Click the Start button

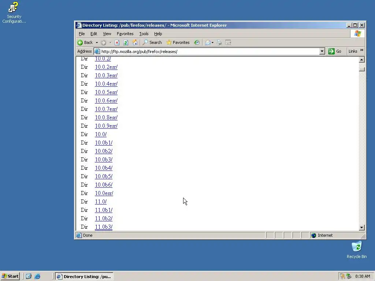10,277
